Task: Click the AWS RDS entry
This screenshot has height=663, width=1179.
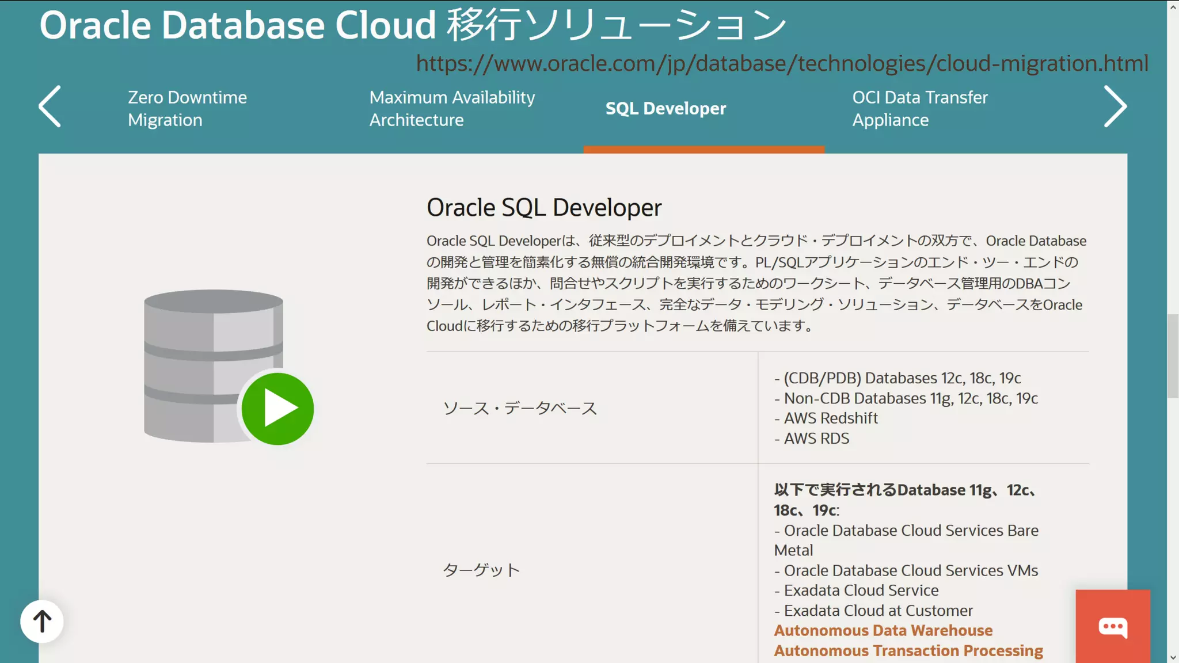Action: (812, 438)
